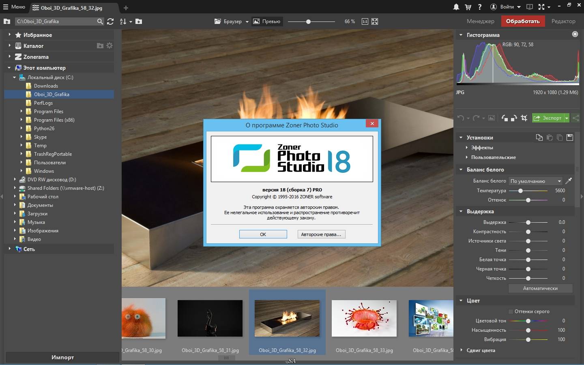Add folder to catalog icon
The height and width of the screenshot is (365, 584).
100,46
